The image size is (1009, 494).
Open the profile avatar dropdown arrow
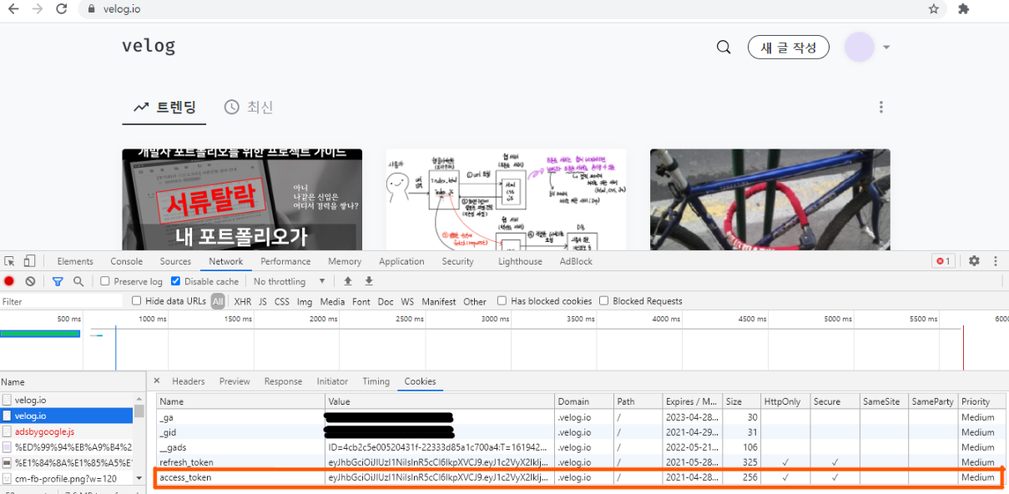(x=886, y=48)
